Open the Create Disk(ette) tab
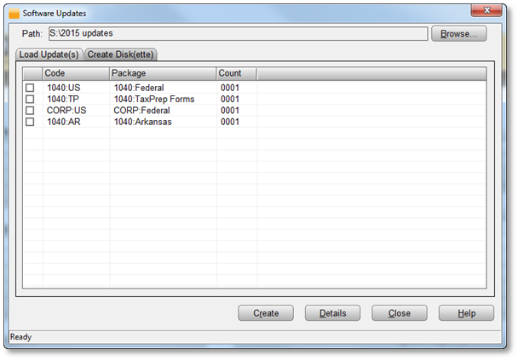The width and height of the screenshot is (518, 360). pos(120,54)
